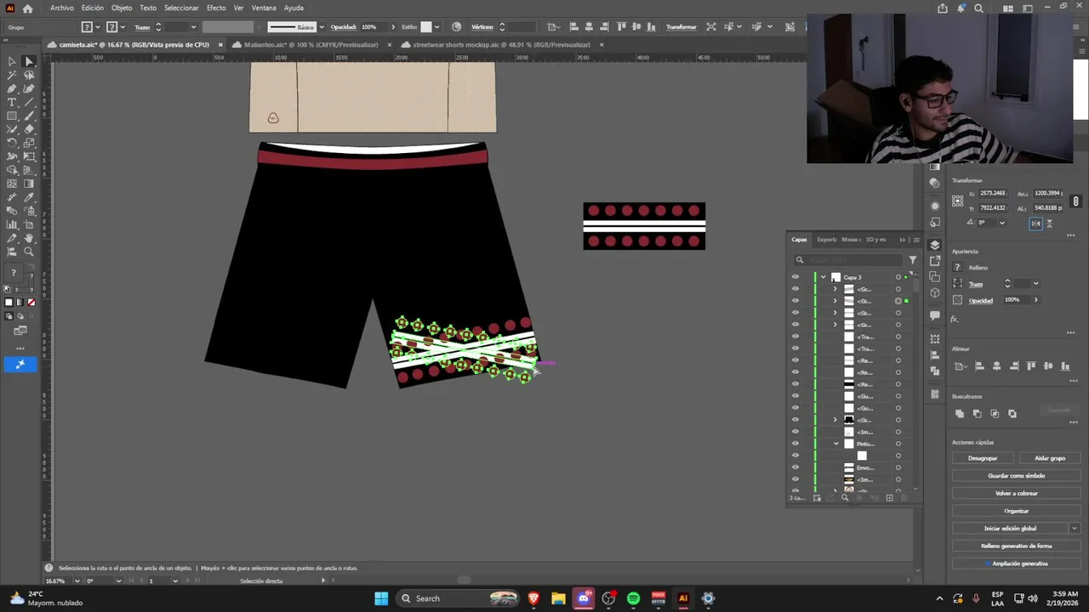Choose the Pen tool
Screen dimensions: 1089x612
12,88
